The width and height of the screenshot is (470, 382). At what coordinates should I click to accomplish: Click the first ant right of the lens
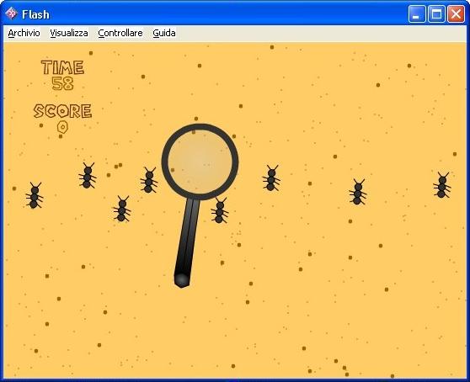[271, 178]
